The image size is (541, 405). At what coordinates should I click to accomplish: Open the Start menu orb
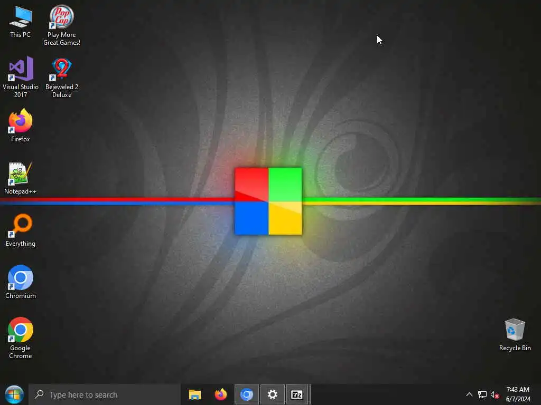coord(14,394)
